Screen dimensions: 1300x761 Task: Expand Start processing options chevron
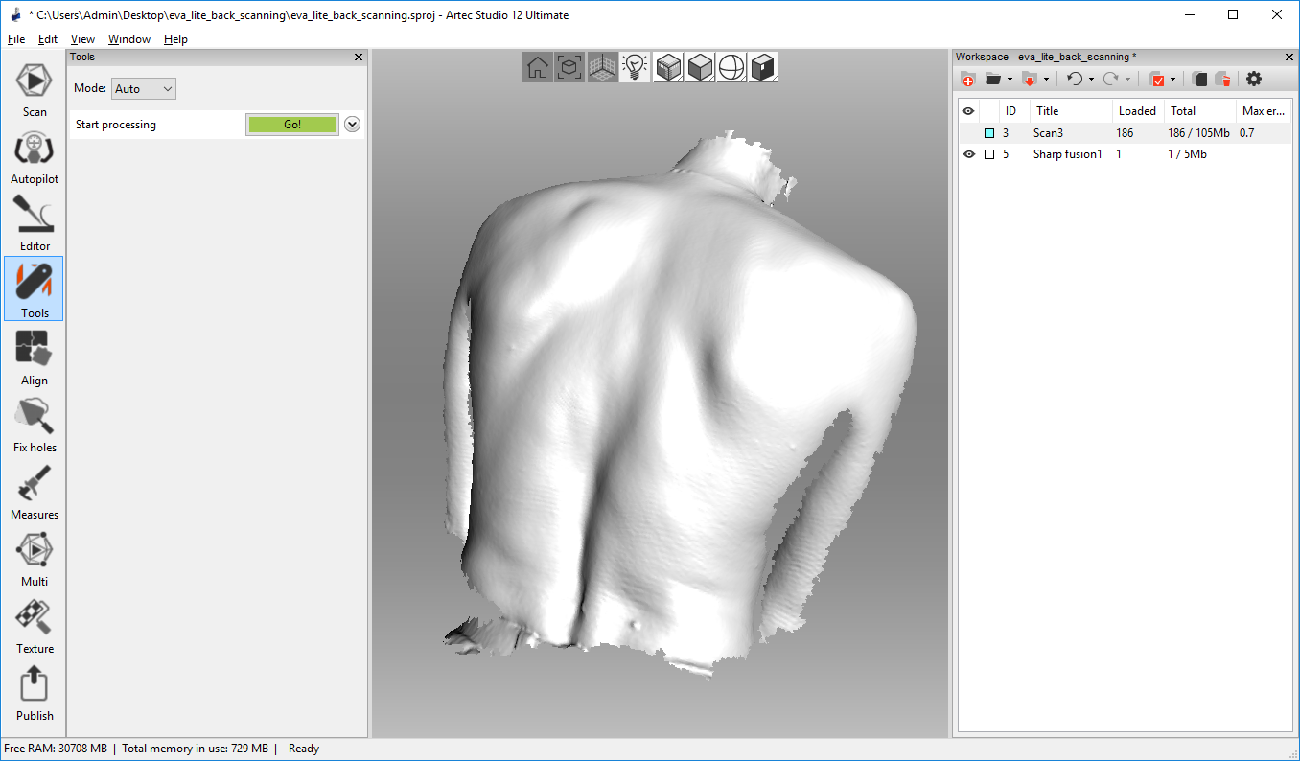pyautogui.click(x=352, y=125)
